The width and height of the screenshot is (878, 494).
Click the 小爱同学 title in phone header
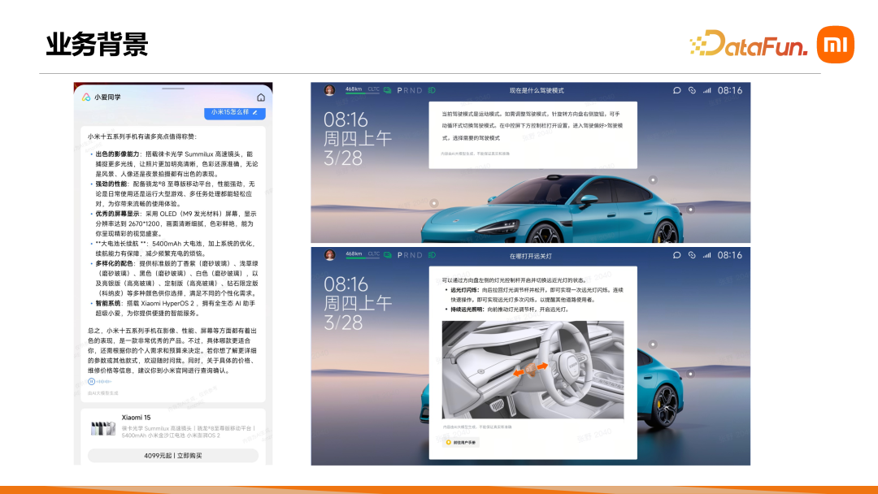[x=107, y=97]
